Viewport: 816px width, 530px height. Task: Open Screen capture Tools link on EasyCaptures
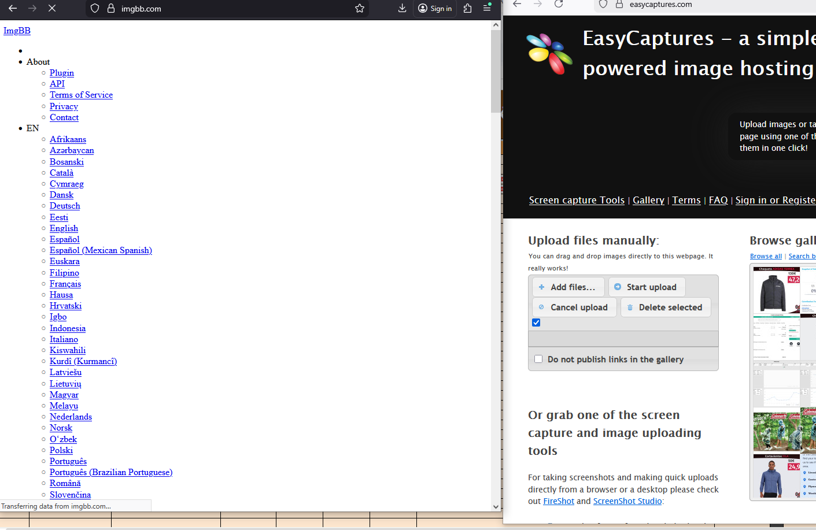click(x=577, y=200)
